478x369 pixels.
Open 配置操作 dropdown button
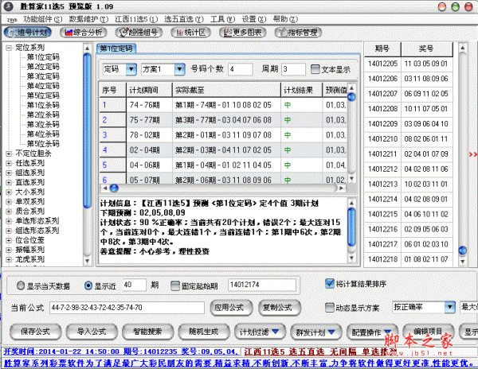pos(372,332)
